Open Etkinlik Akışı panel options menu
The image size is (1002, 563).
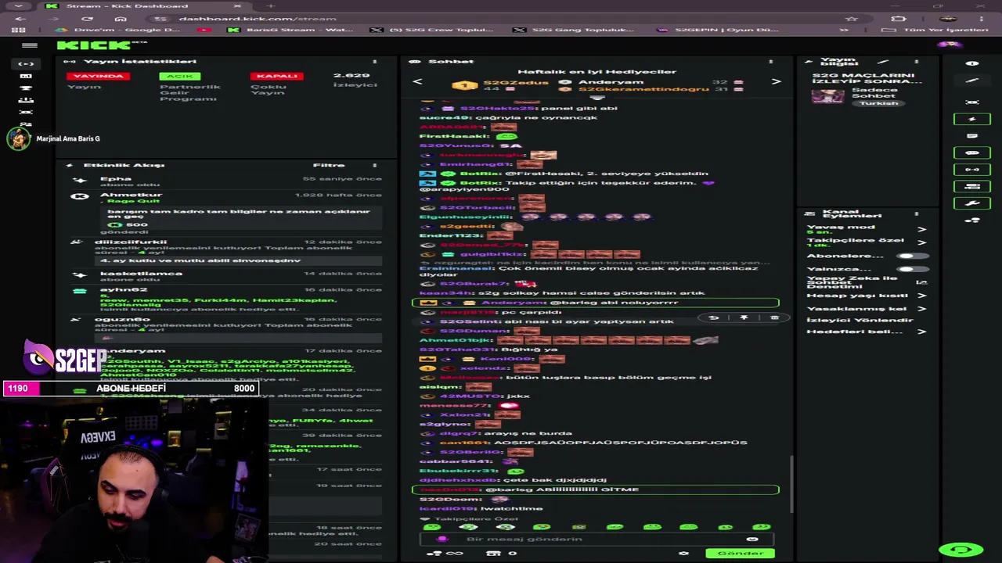click(374, 165)
